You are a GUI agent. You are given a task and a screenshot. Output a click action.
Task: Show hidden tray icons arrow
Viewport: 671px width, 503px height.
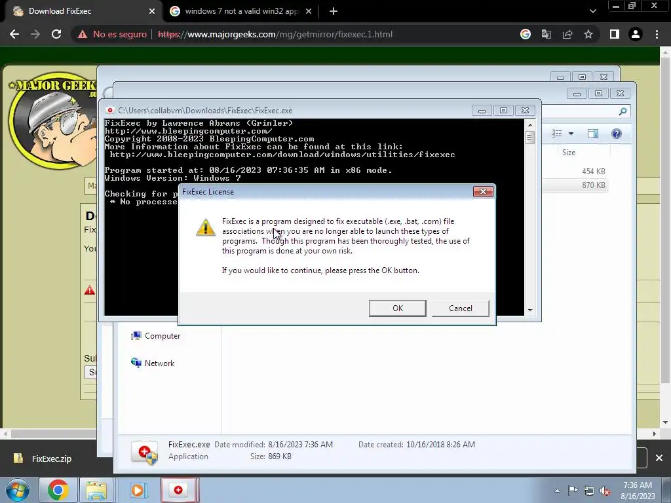pyautogui.click(x=557, y=491)
